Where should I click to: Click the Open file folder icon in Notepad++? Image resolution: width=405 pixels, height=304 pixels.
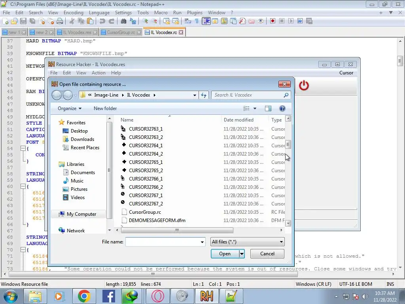coord(14,21)
